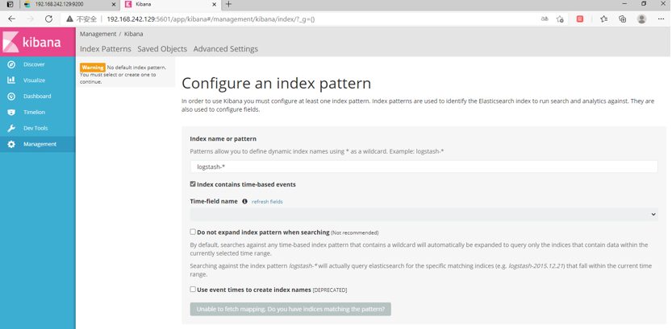
Task: Switch to Index Patterns tab
Action: [106, 49]
